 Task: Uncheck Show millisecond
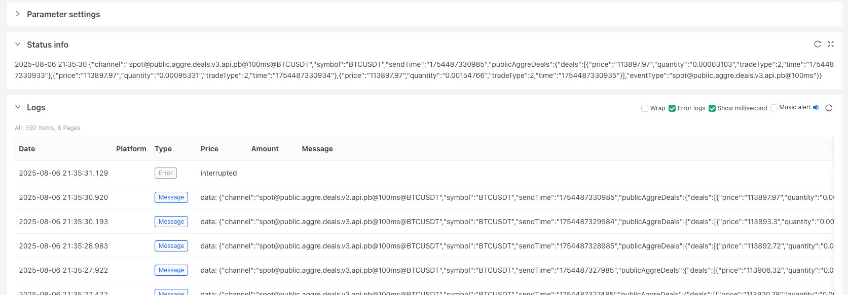(x=712, y=108)
